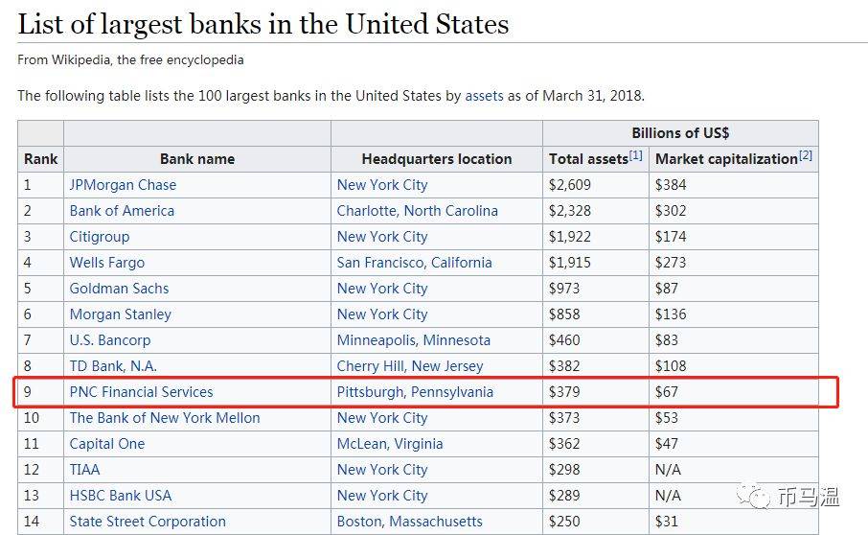Click The Bank of New York Mellon
868x535 pixels.
pyautogui.click(x=165, y=418)
